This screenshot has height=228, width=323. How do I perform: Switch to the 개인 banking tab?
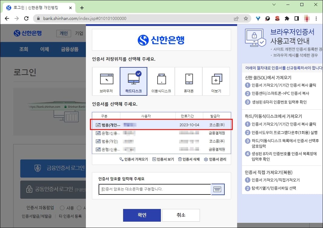[63, 33]
